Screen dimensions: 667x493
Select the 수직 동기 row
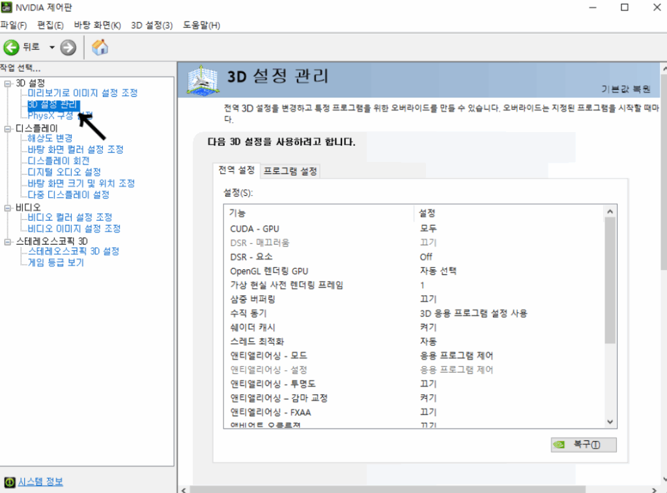414,313
